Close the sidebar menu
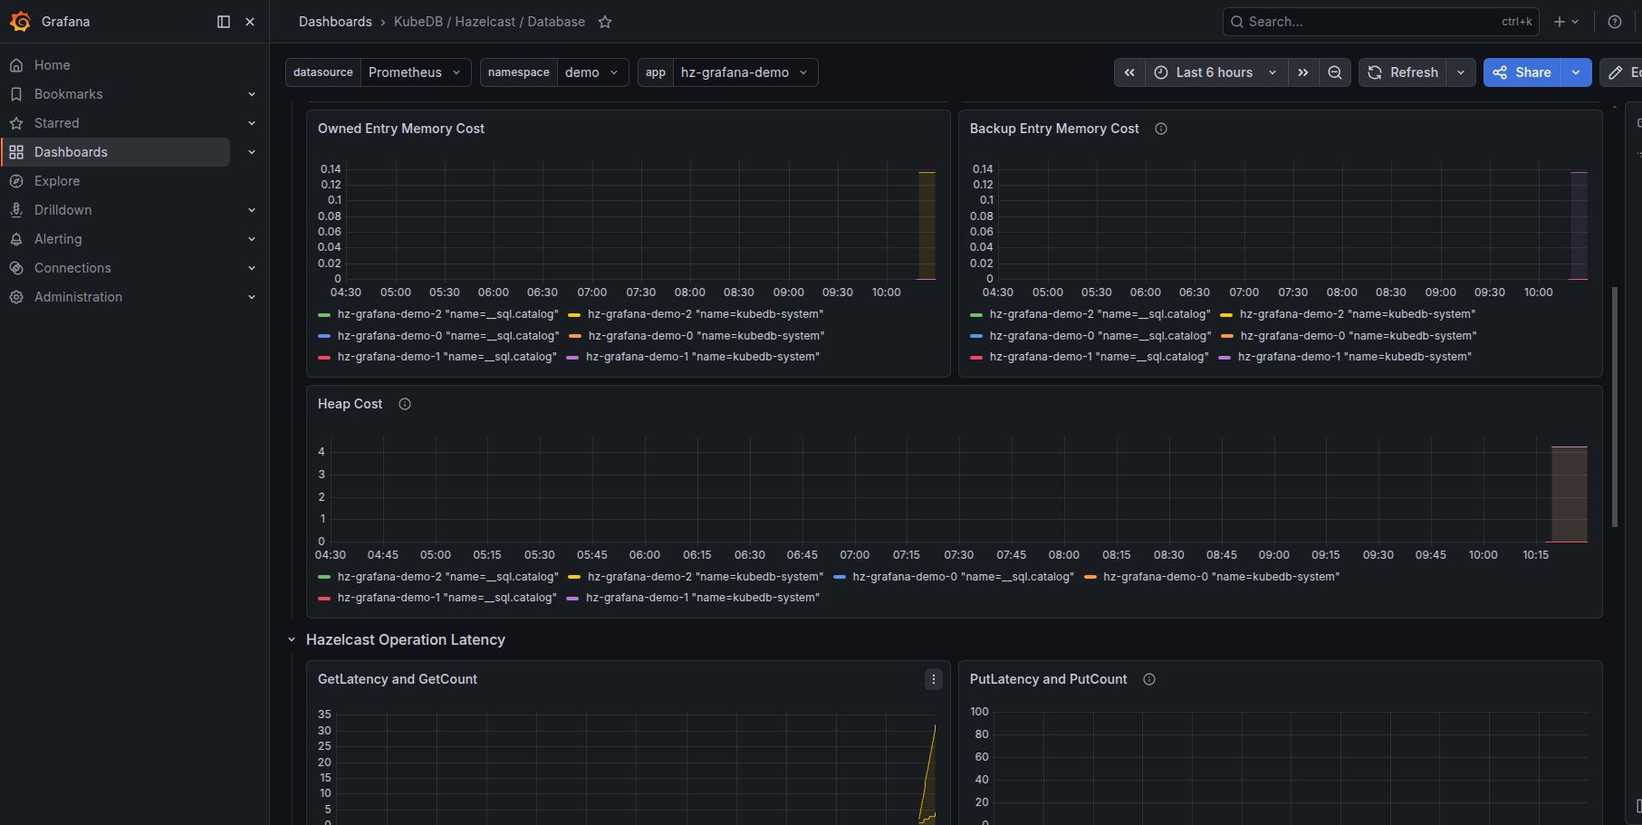Image resolution: width=1642 pixels, height=825 pixels. (x=250, y=22)
